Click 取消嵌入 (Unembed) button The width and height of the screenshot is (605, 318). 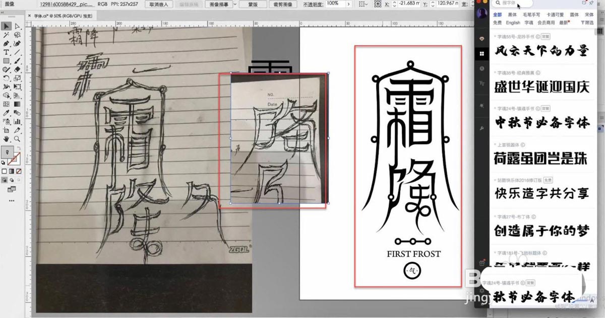coord(158,4)
